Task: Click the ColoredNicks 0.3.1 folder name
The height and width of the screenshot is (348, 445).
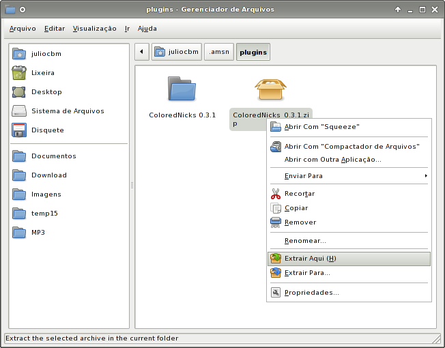Action: click(182, 115)
